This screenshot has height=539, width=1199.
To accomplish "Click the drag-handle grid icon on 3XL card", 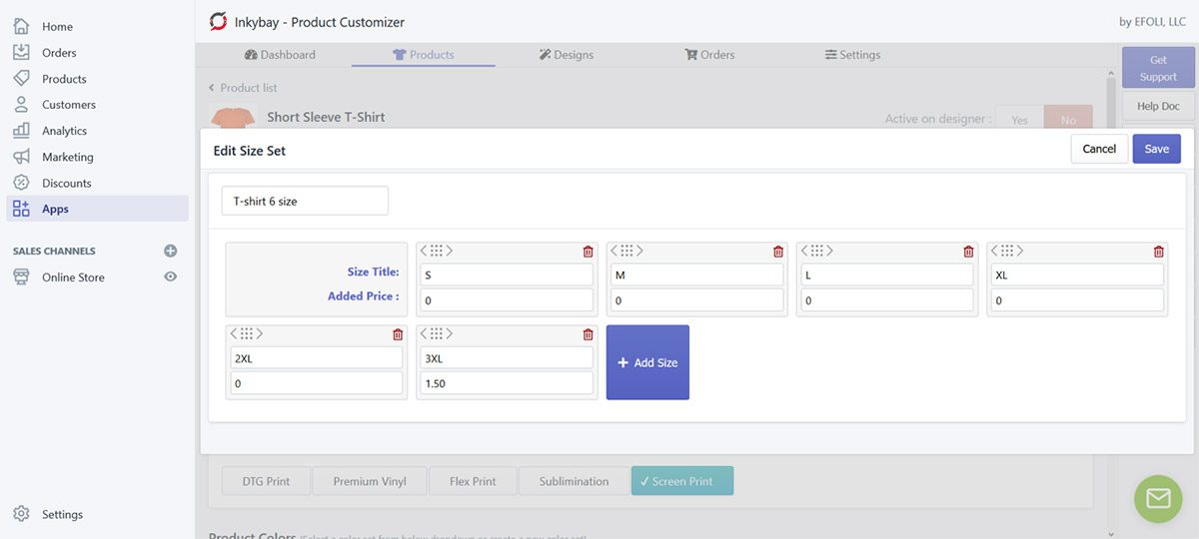I will 437,333.
